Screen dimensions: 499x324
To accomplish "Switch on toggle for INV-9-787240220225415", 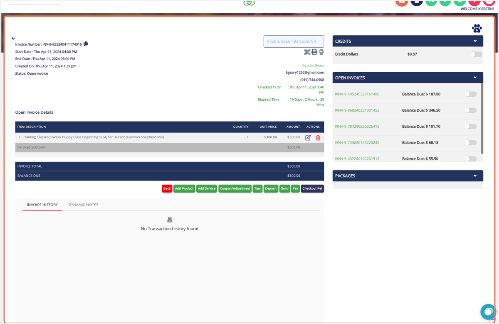I will coord(470,127).
